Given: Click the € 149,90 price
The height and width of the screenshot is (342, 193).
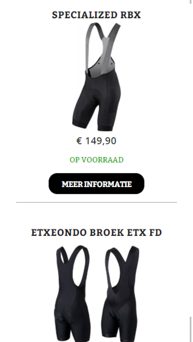Looking at the screenshot, I should (x=96, y=141).
